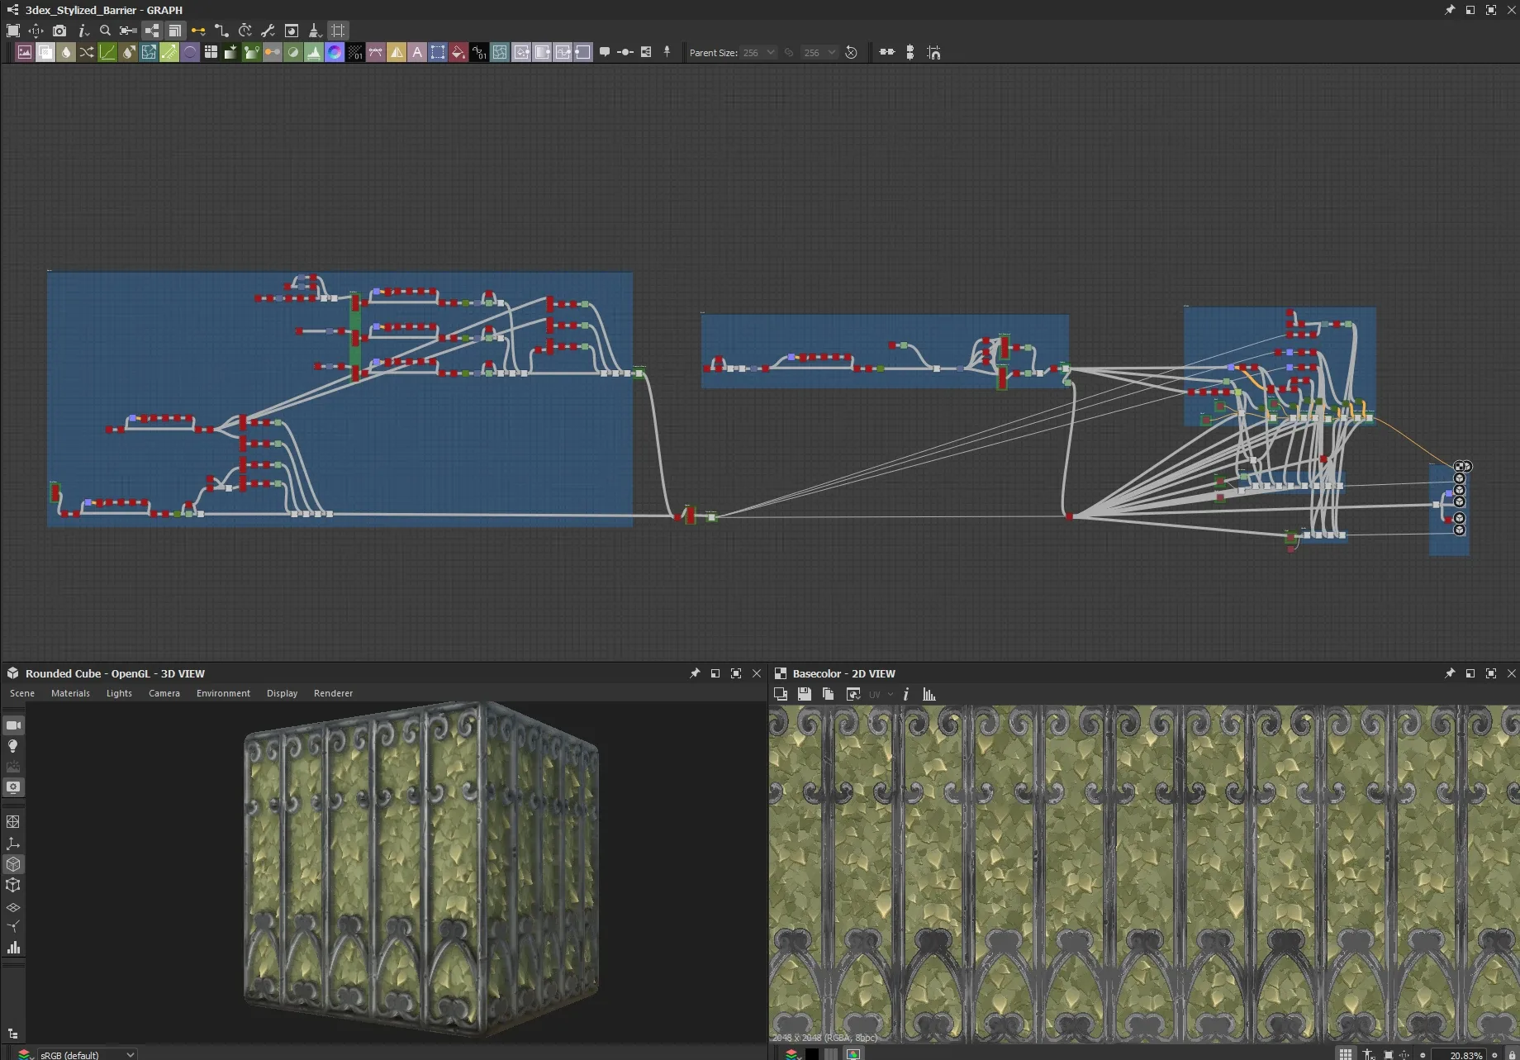
Task: Toggle the solid cube display mode in 3D view
Action: [13, 864]
